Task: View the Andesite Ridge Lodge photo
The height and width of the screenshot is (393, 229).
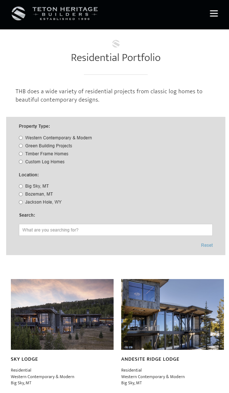Action: [x=172, y=314]
